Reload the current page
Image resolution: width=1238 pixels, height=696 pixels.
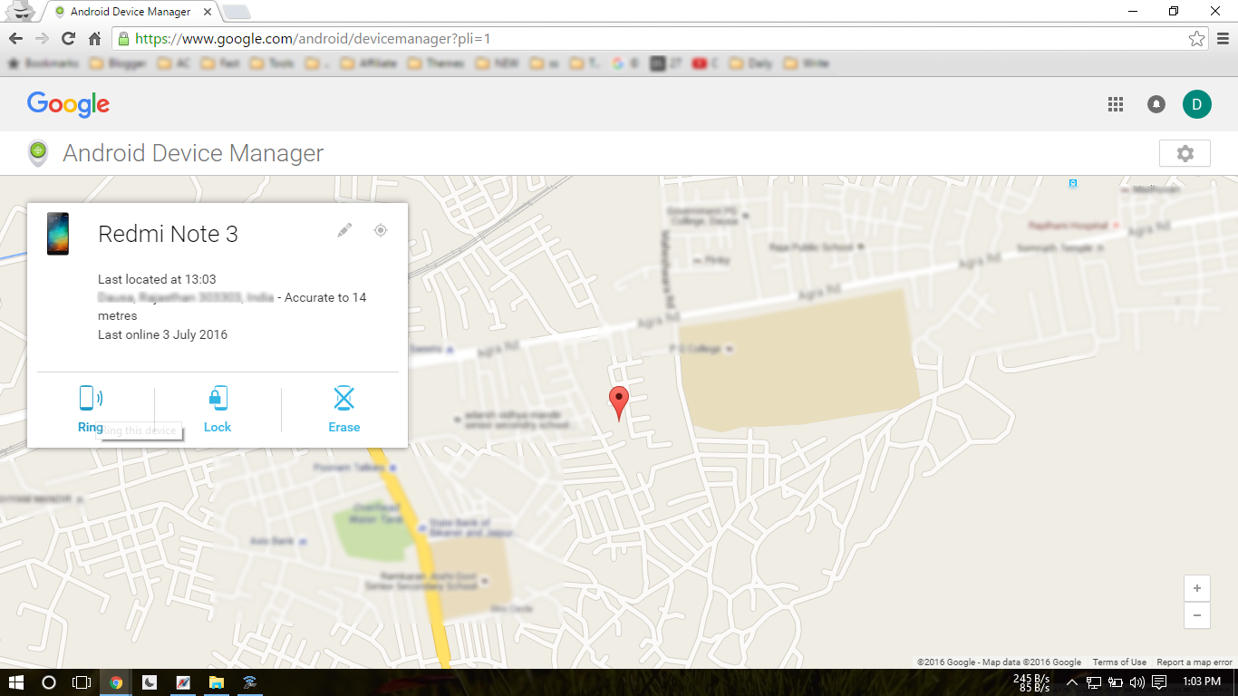(68, 39)
